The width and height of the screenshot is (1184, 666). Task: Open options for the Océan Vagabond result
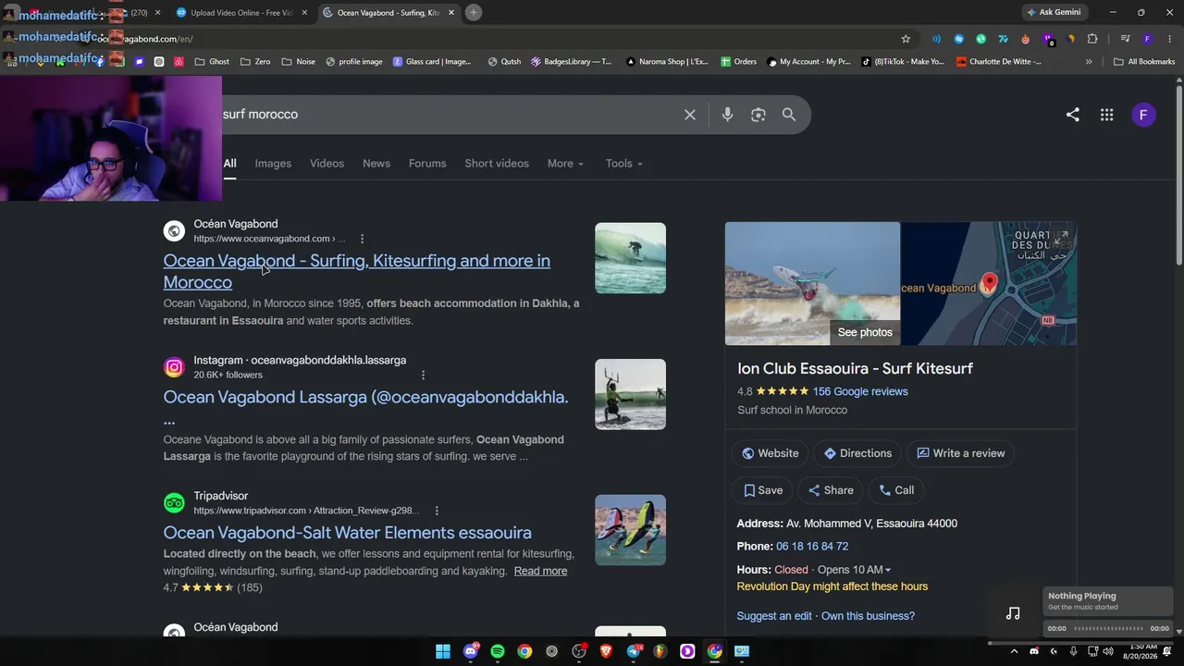362,239
